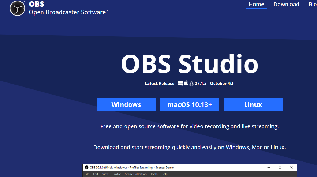317x177 pixels.
Task: Click the Apple logo icon beside Latest Release
Action: point(186,83)
